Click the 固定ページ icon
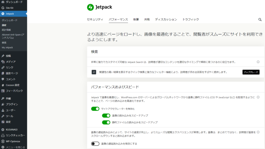The height and width of the screenshot is (149, 265). [3, 73]
